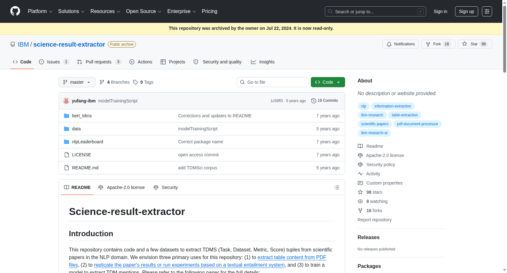The width and height of the screenshot is (507, 273).
Task: Click the bell icon in Notifications
Action: pyautogui.click(x=389, y=44)
